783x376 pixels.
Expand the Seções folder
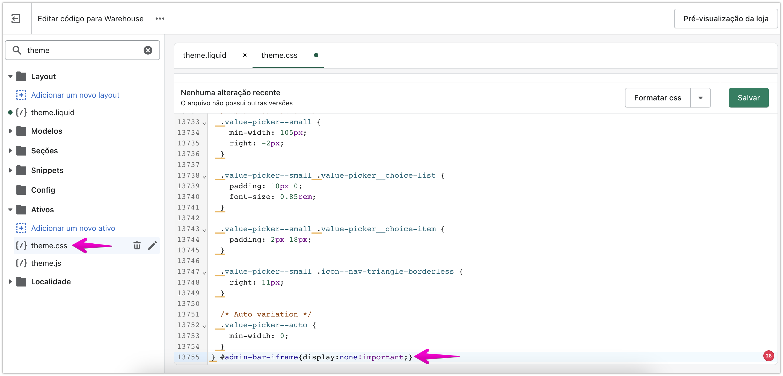[10, 151]
